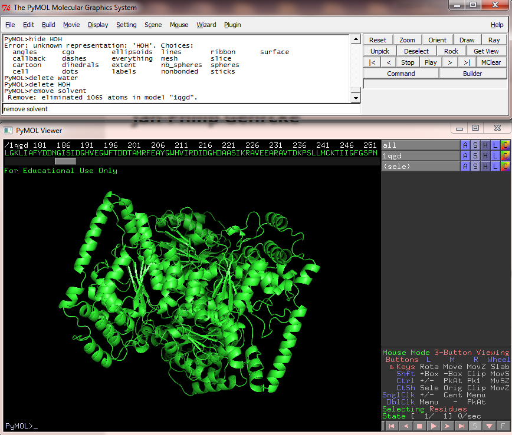512x435 pixels.
Task: Open the L label menu for 1qgd
Action: (x=495, y=156)
